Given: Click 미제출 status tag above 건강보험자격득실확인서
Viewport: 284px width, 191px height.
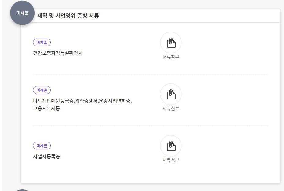Looking at the screenshot, I should [42, 42].
